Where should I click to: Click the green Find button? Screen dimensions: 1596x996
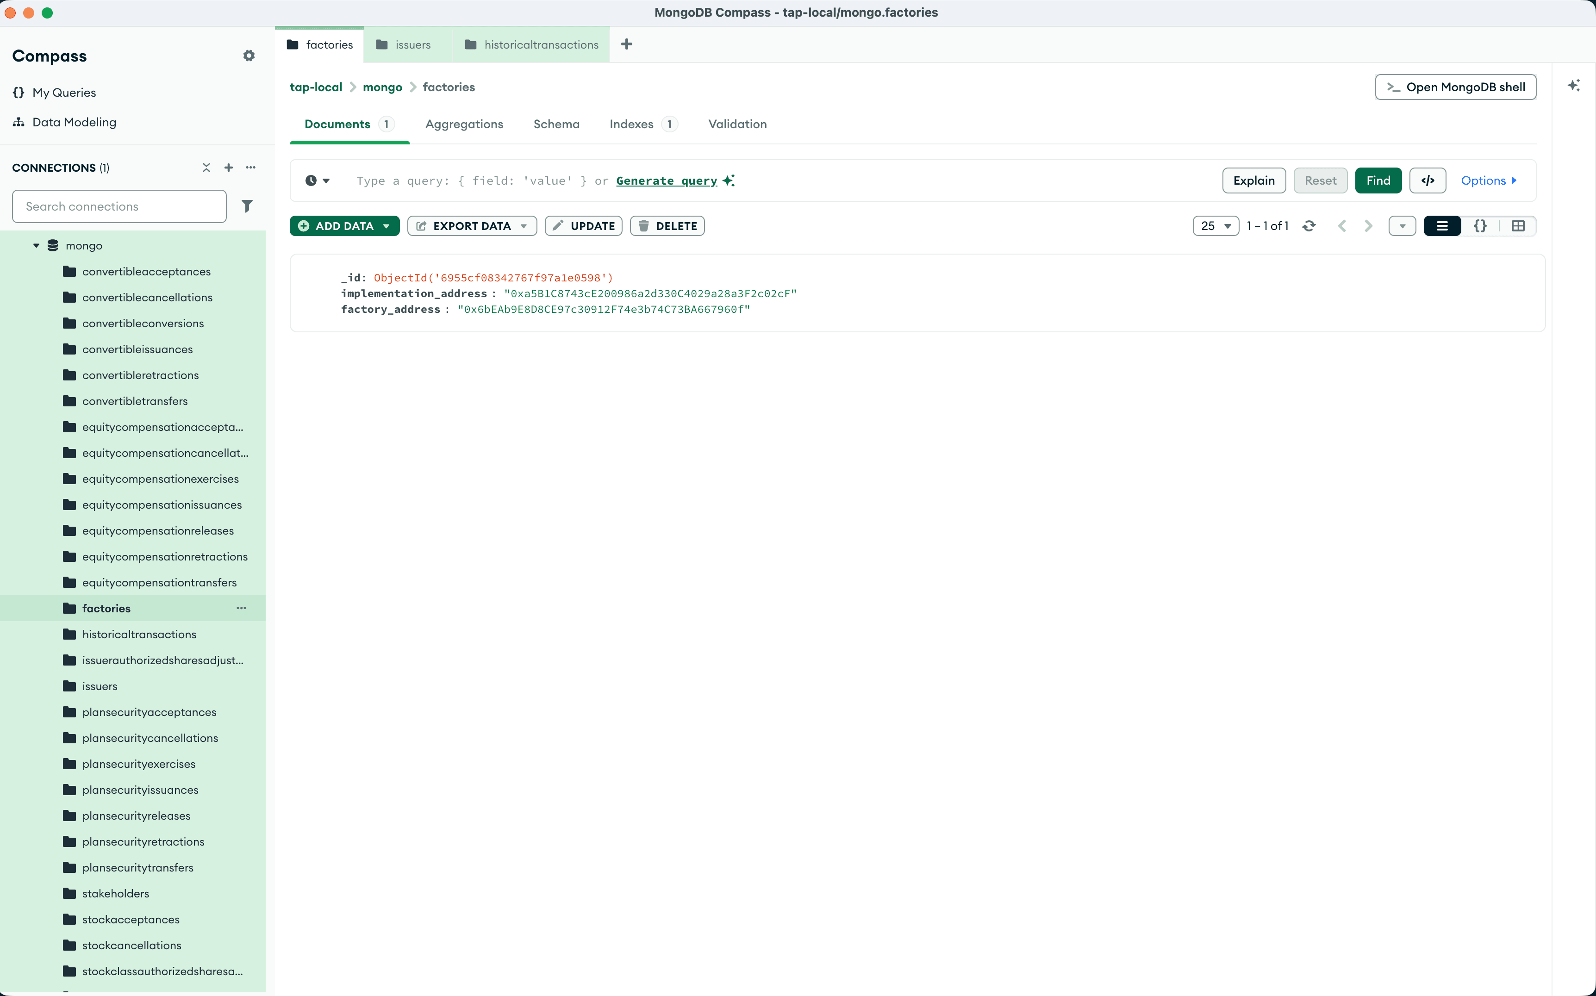click(1378, 181)
